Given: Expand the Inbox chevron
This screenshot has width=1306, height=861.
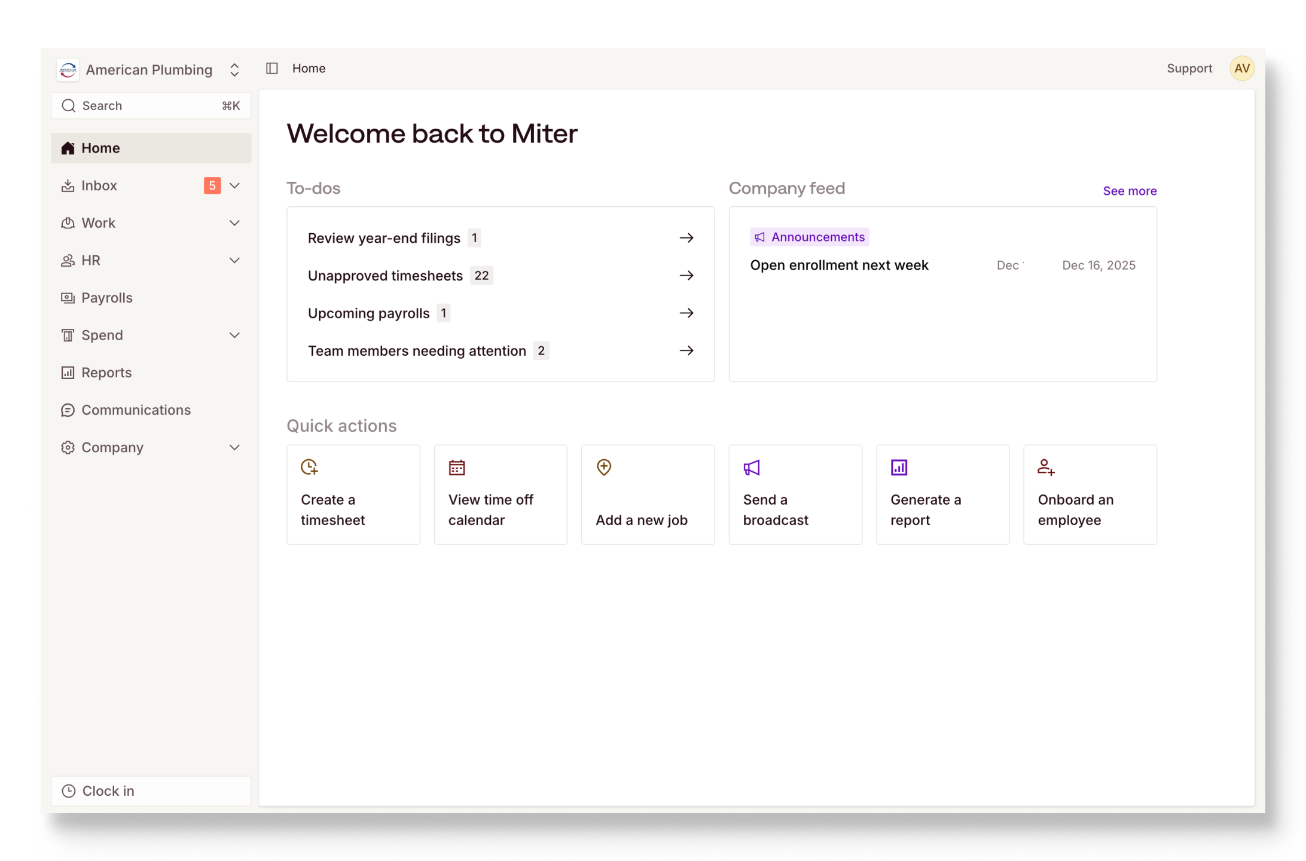Looking at the screenshot, I should pos(234,185).
